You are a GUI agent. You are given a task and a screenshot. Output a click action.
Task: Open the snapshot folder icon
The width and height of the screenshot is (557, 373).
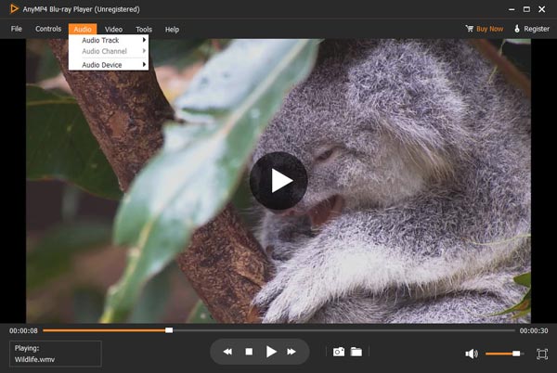click(x=356, y=352)
